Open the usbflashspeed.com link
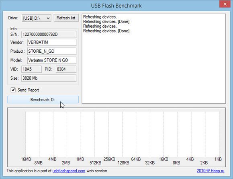Screen dimensions: 233x179 [x=69, y=171]
